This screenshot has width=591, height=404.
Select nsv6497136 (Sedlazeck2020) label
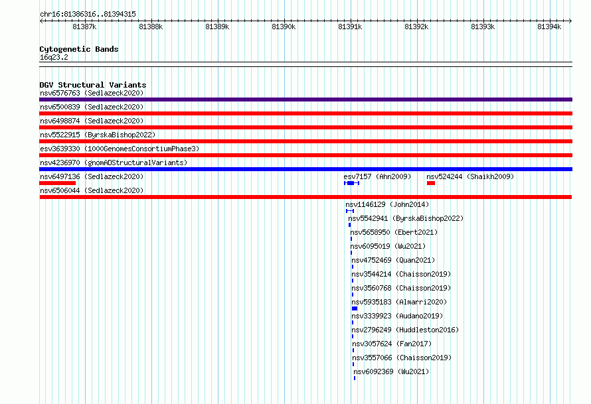pyautogui.click(x=92, y=176)
